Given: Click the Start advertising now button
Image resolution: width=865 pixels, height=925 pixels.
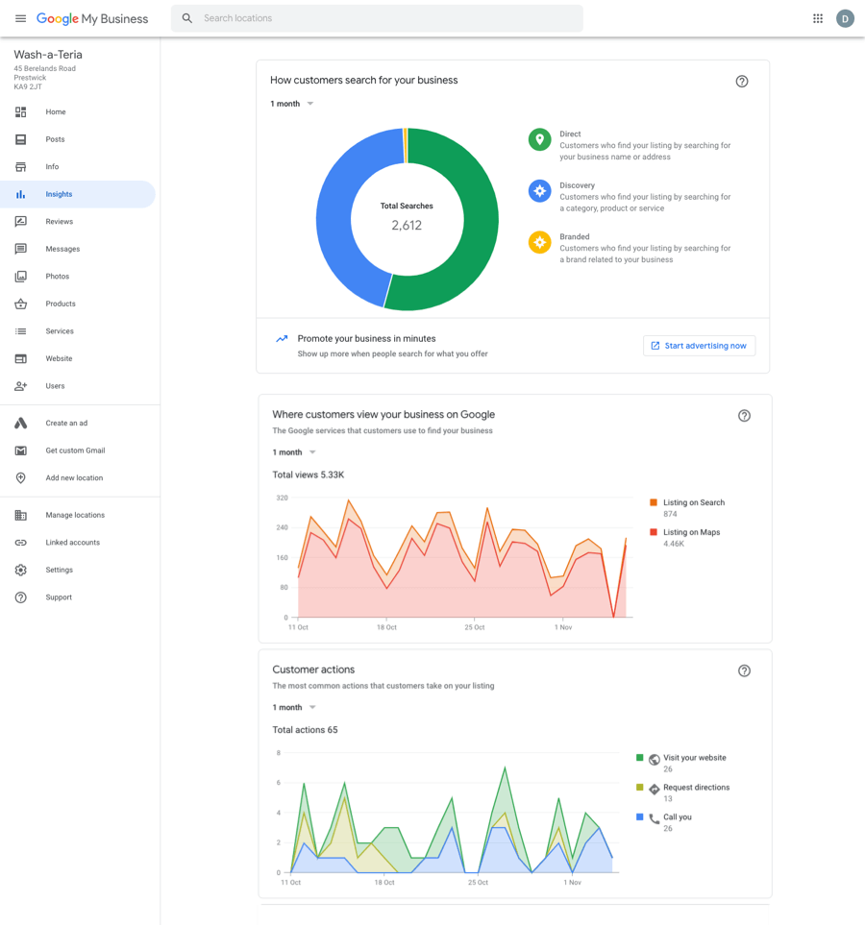Looking at the screenshot, I should click(699, 346).
